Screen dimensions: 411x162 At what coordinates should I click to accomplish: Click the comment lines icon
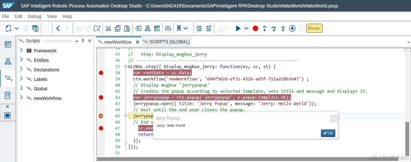pyautogui.click(x=199, y=28)
